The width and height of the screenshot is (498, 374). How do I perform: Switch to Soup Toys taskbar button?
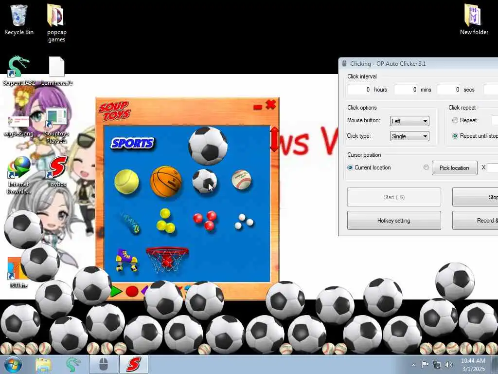tap(134, 364)
